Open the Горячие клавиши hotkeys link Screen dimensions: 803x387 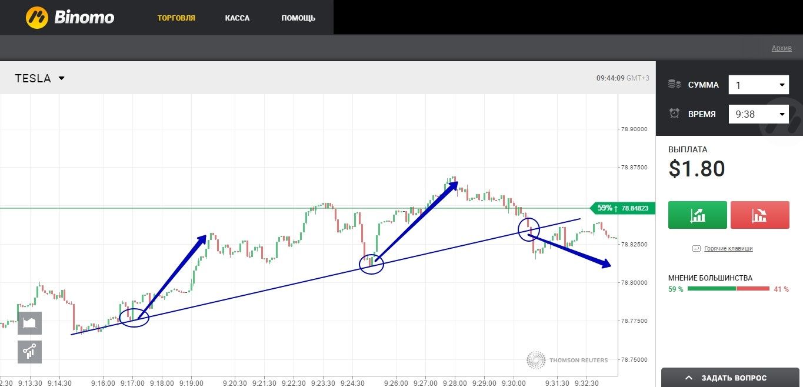(x=728, y=249)
